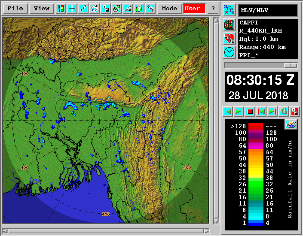The width and height of the screenshot is (303, 236).
Task: Open the View menu
Action: click(42, 9)
